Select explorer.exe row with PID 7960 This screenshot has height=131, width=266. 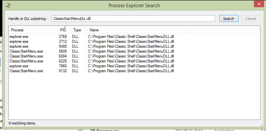click(134, 66)
